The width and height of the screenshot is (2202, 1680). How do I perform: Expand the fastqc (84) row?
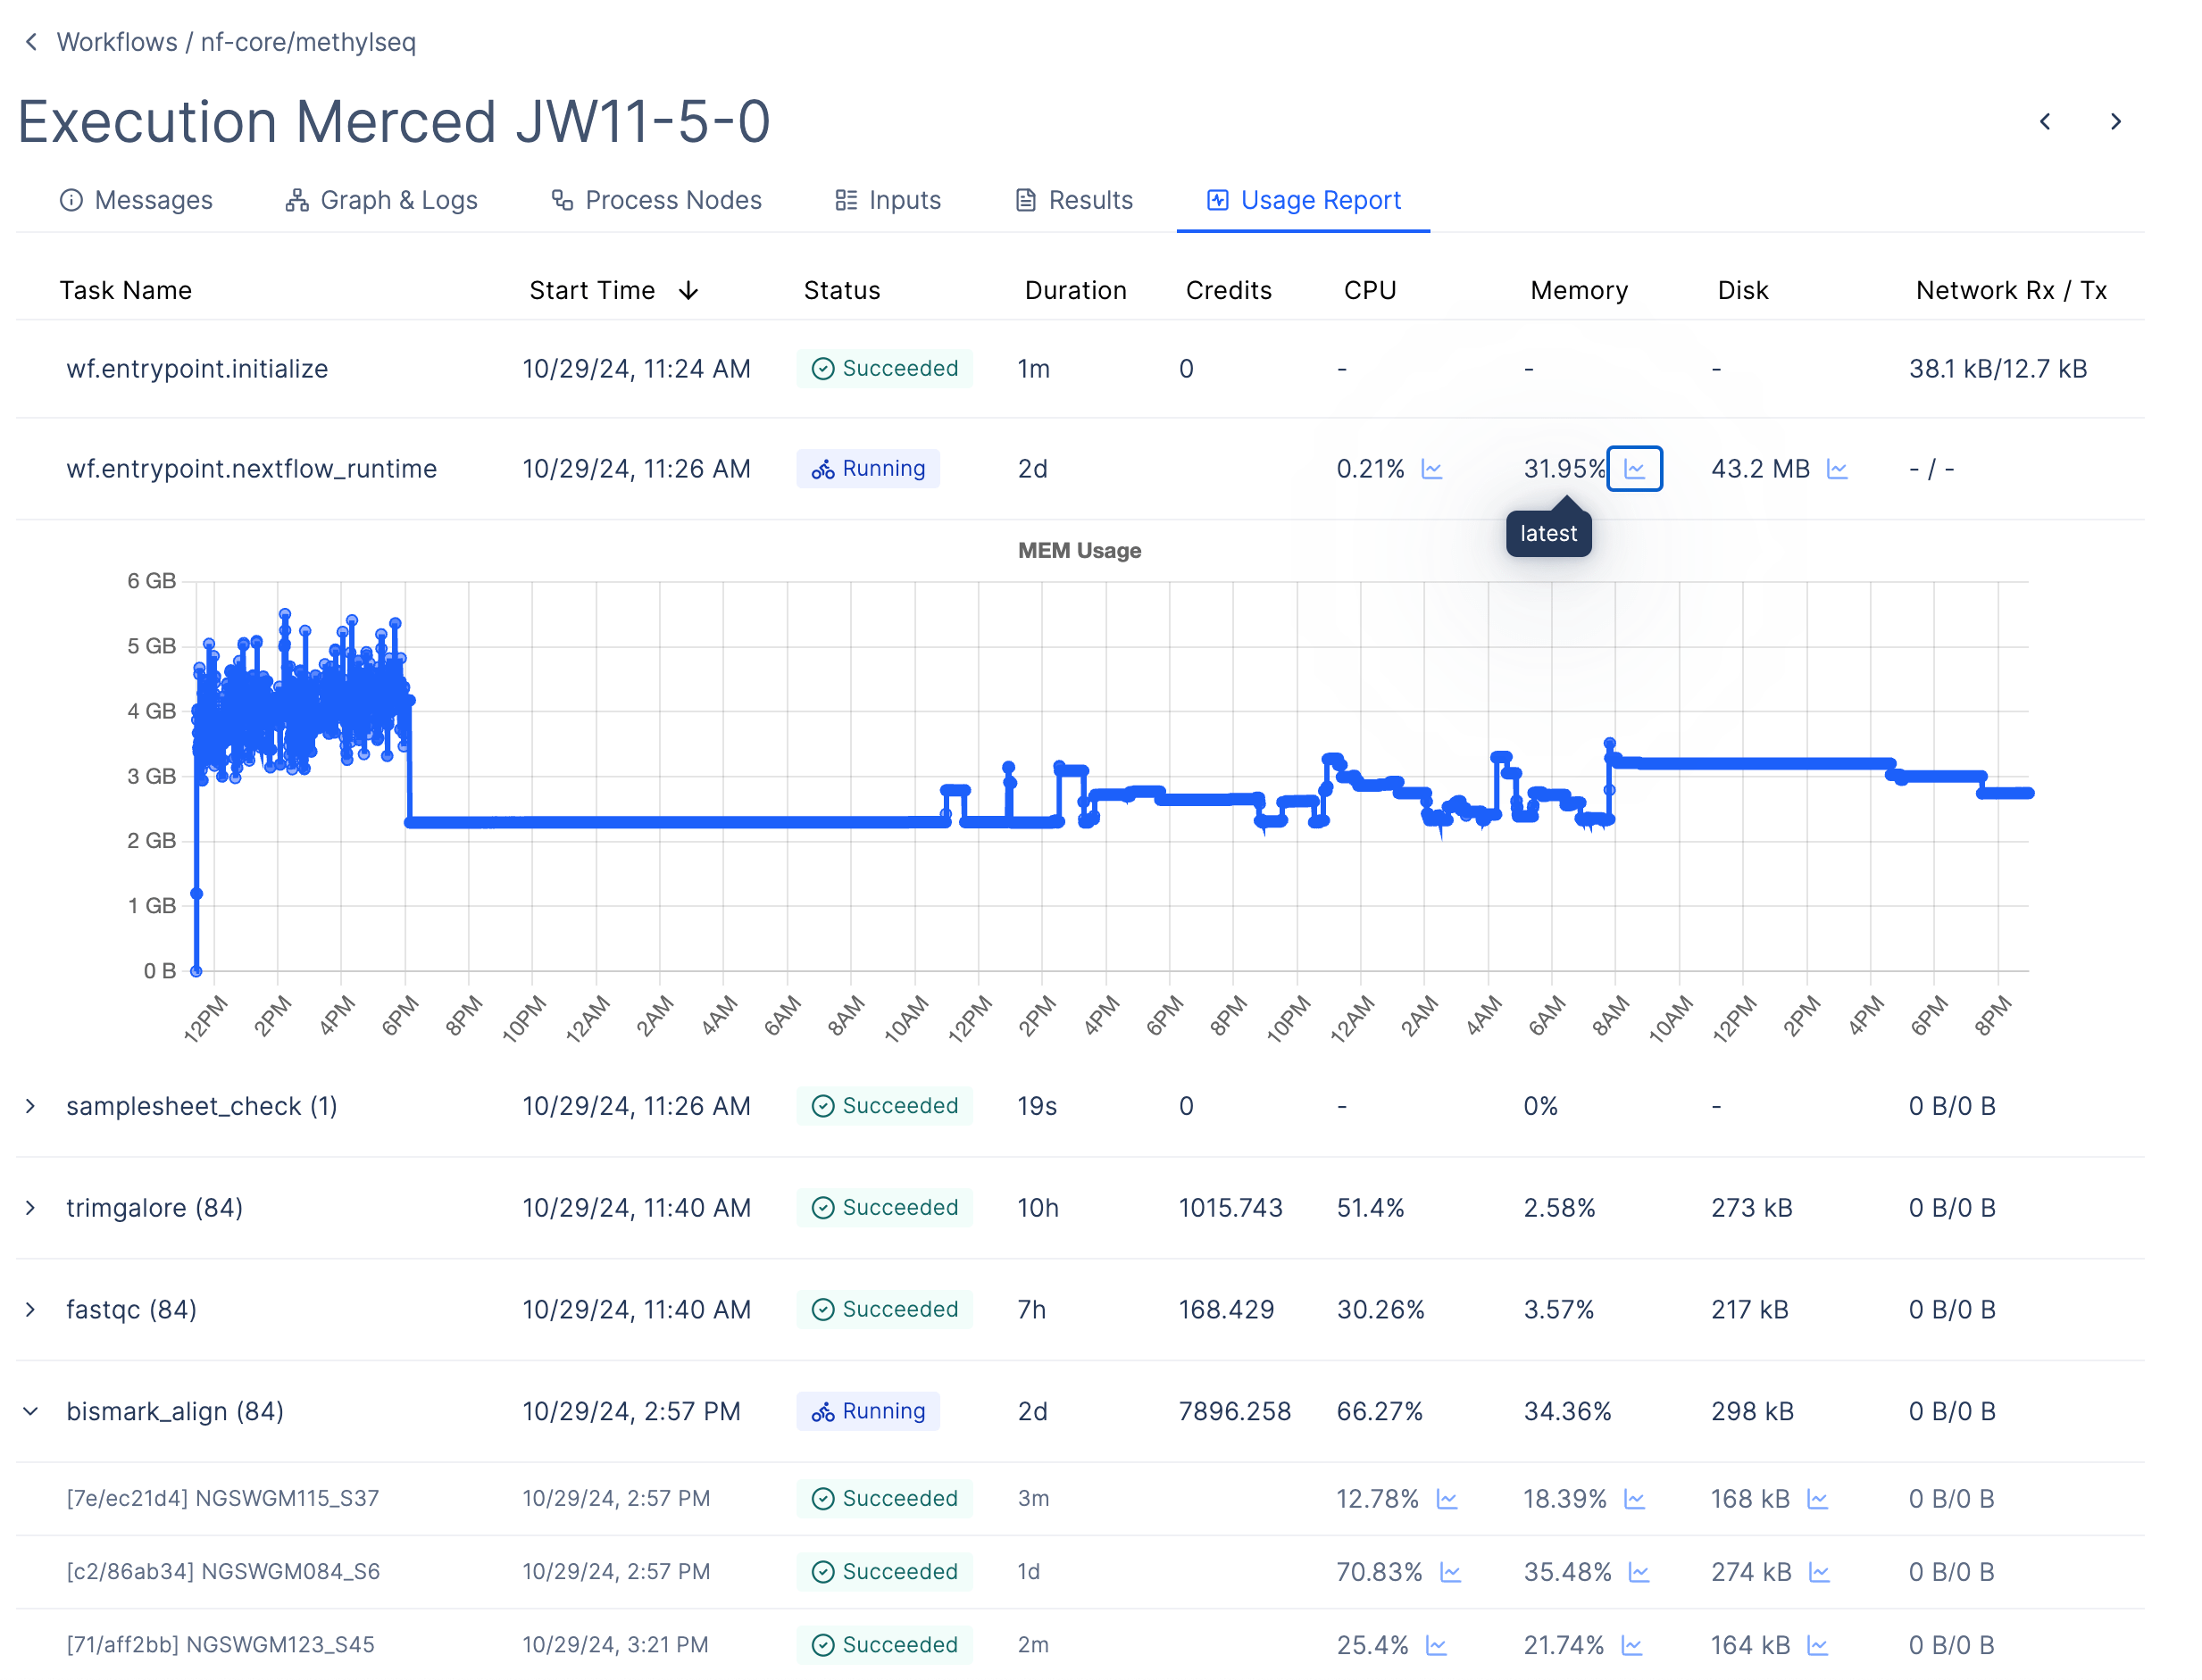tap(31, 1310)
